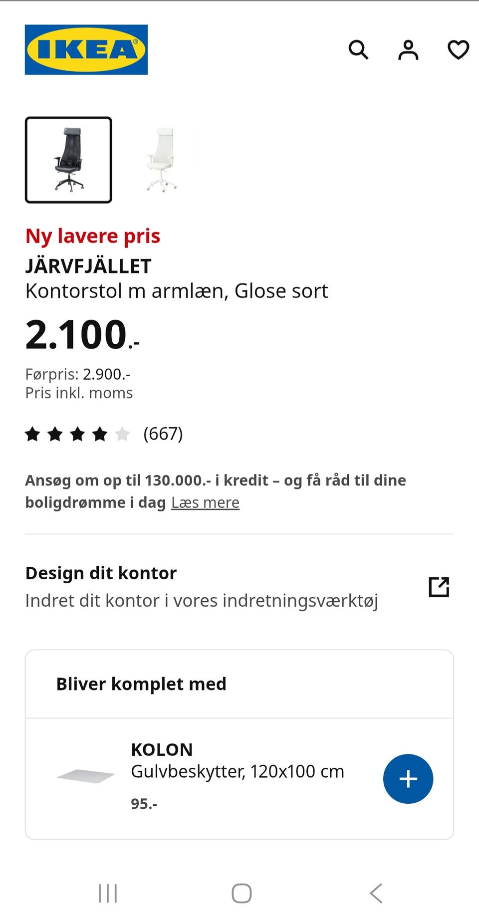Click the 'Læs mere' credit link
Screen dimensions: 479x924
205,502
